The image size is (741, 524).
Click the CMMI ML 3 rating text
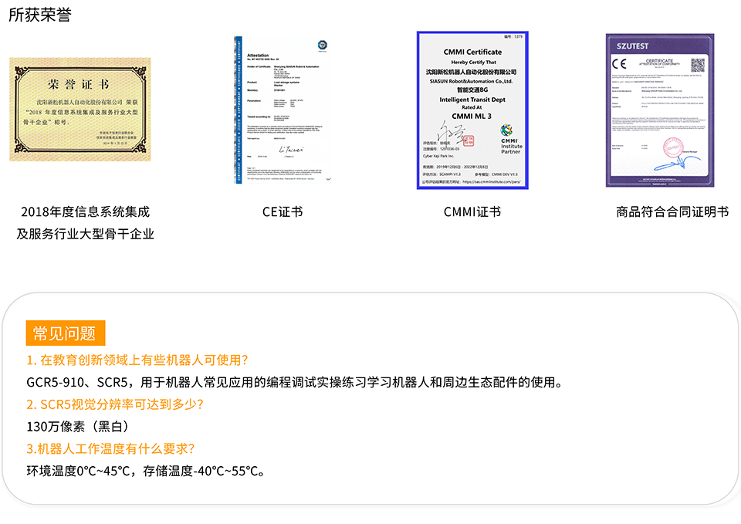pyautogui.click(x=472, y=115)
